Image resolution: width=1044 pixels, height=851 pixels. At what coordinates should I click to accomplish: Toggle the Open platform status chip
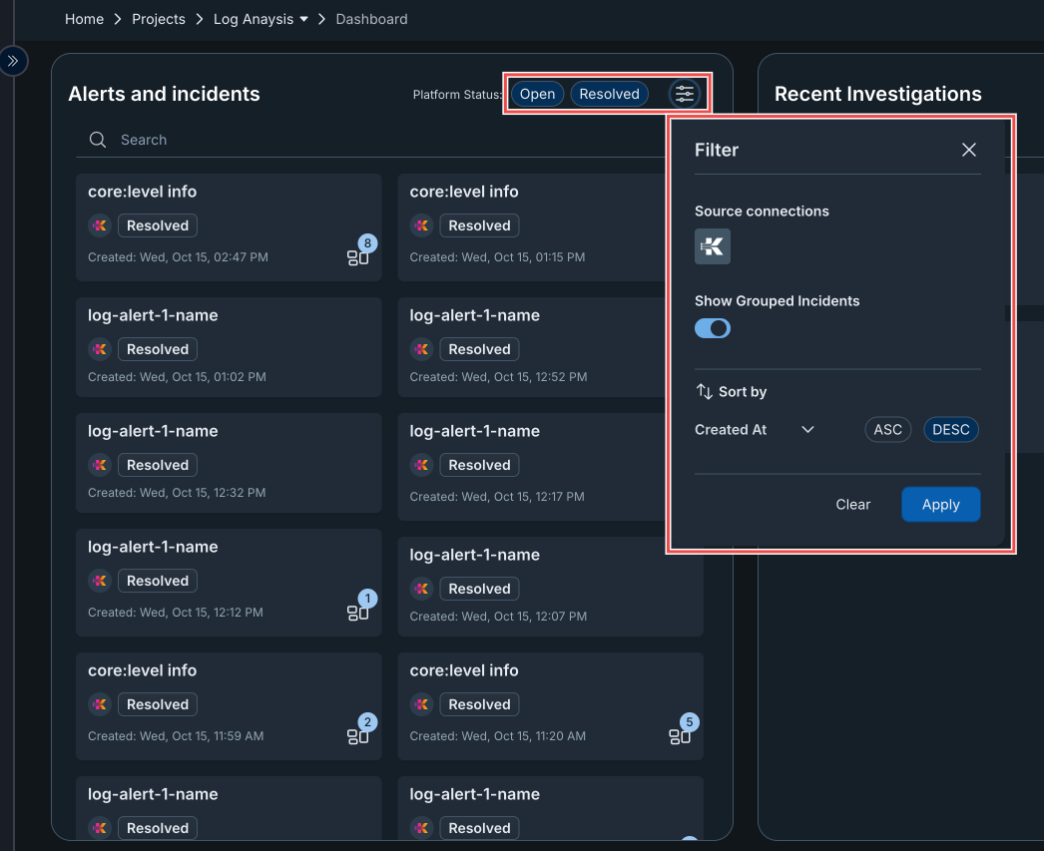(537, 94)
